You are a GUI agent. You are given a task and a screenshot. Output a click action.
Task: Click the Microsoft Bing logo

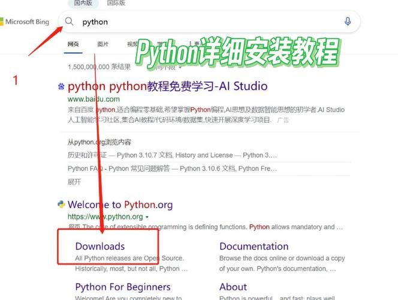click(x=25, y=22)
